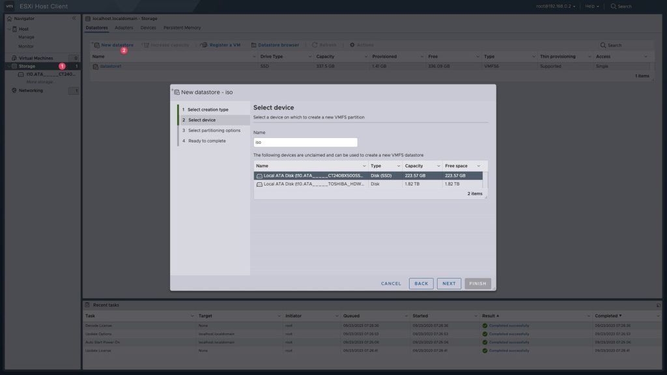Viewport: 667px width, 375px height.
Task: Maximize the Recent tasks panel
Action: point(659,305)
